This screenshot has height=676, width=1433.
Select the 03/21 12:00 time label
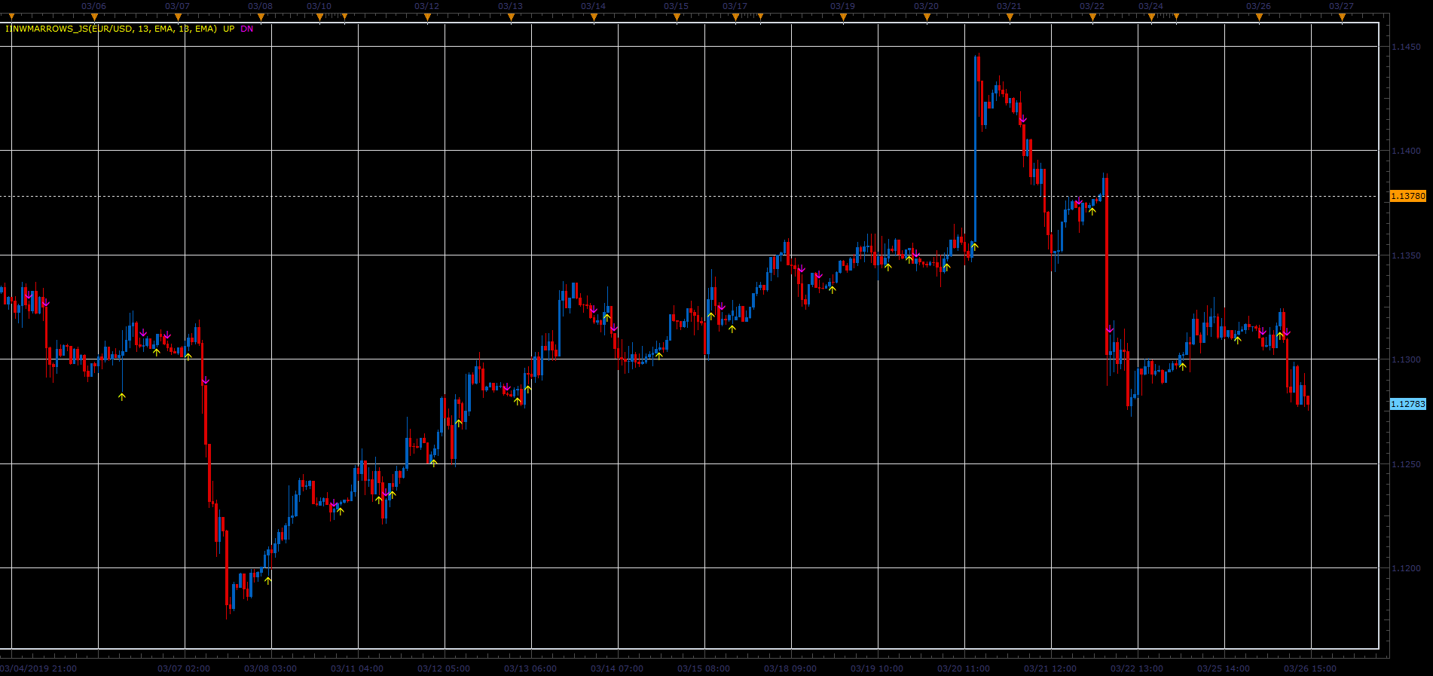[1050, 668]
